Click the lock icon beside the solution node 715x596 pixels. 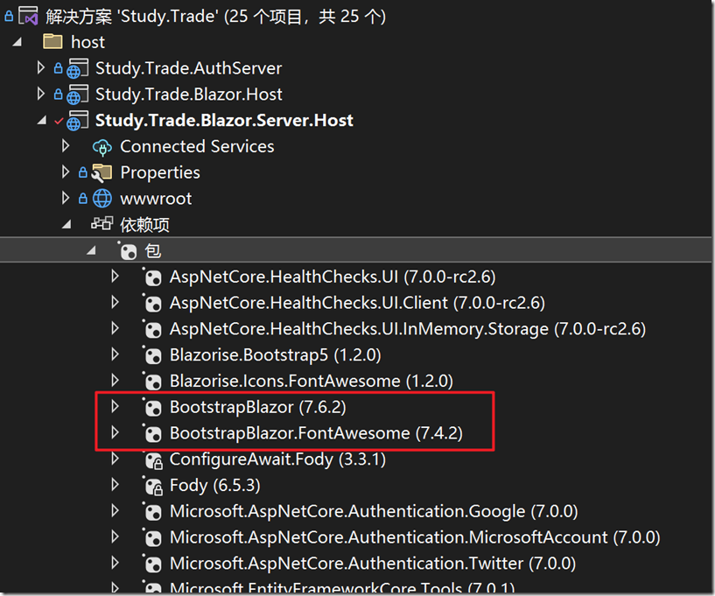click(x=9, y=17)
